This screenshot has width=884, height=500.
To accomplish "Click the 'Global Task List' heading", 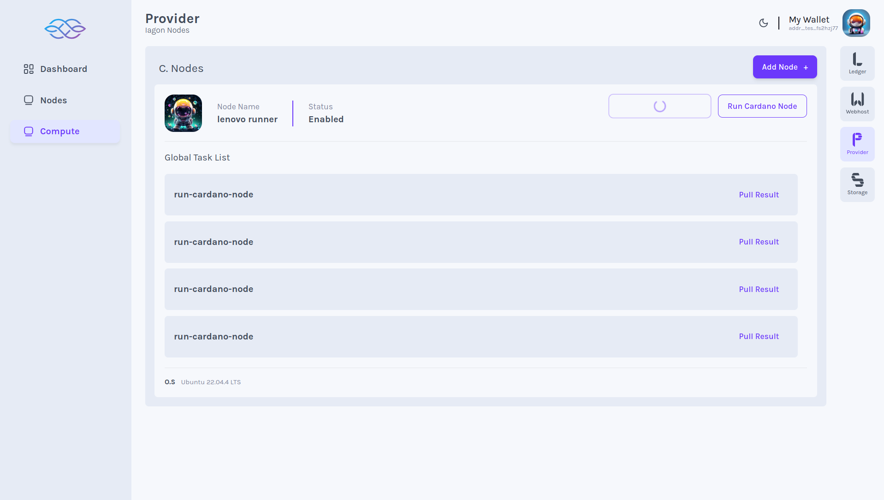I will point(197,157).
